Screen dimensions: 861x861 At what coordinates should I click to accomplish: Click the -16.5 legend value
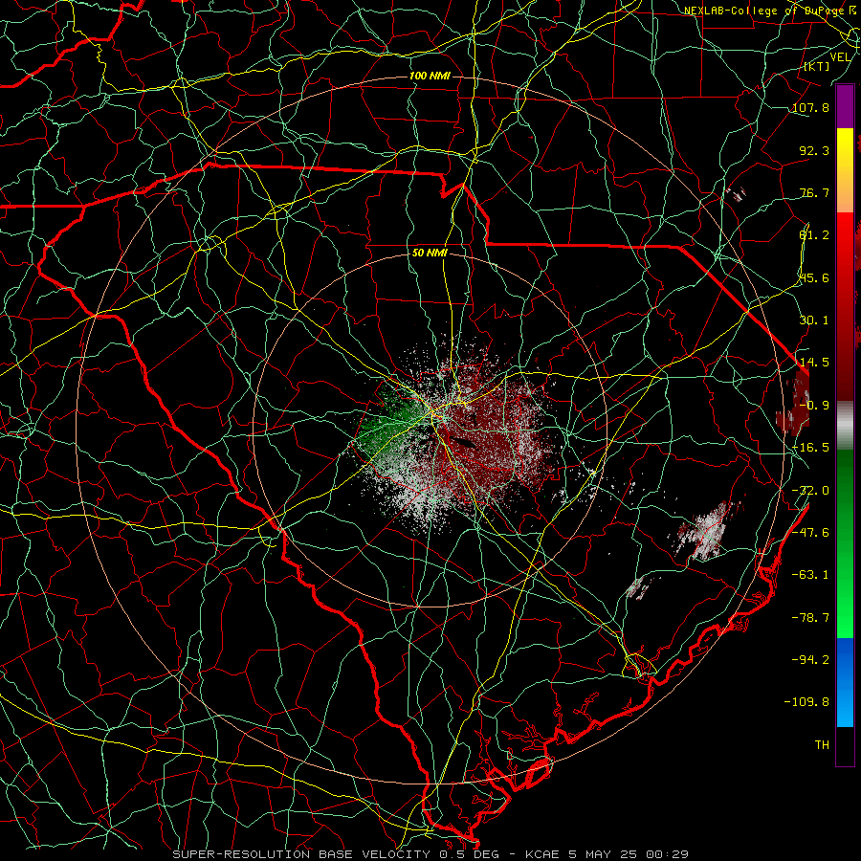(x=810, y=448)
